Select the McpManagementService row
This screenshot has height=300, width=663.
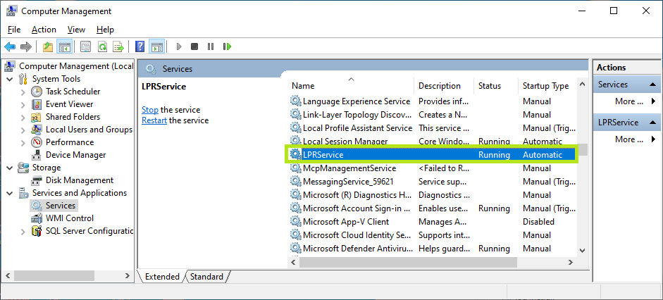click(x=433, y=168)
